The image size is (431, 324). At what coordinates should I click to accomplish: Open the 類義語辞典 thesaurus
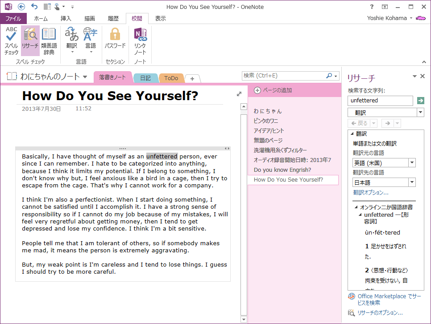point(49,40)
